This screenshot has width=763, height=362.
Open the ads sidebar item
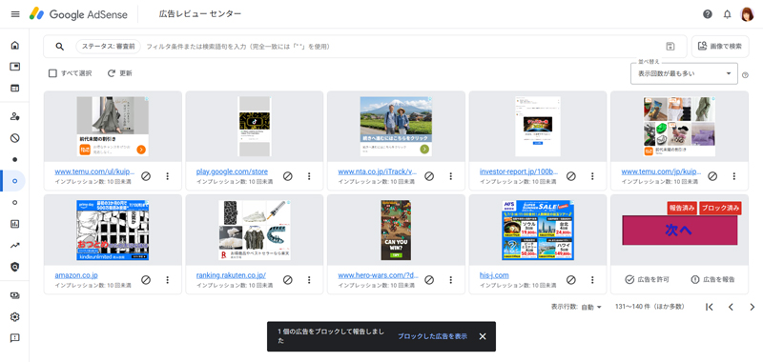point(15,67)
